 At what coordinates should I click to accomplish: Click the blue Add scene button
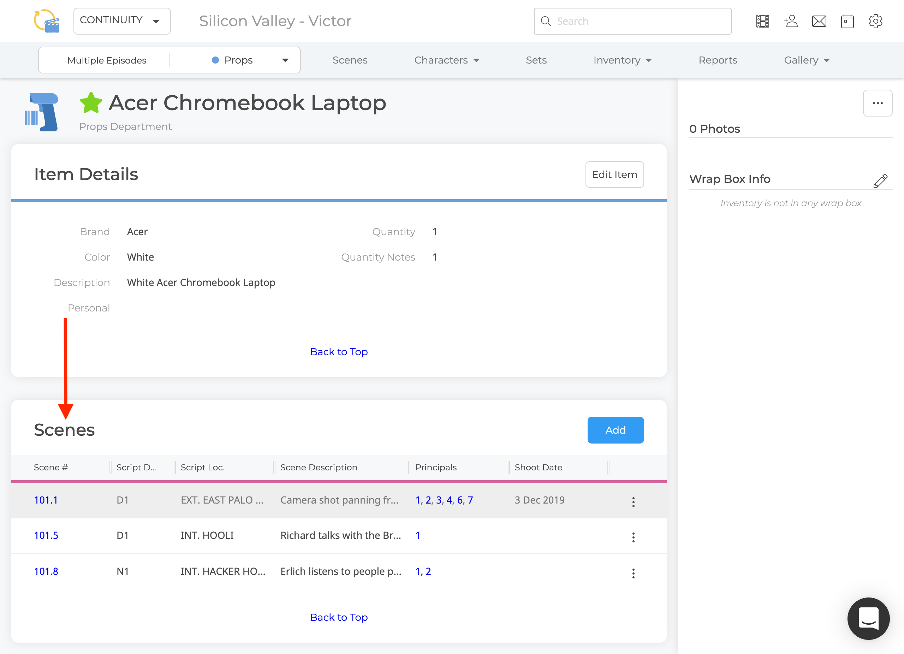pyautogui.click(x=615, y=430)
